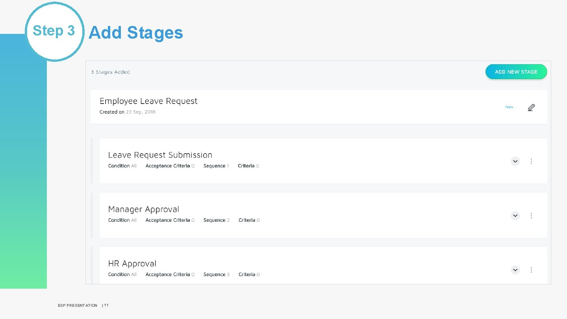This screenshot has width=567, height=319.
Task: Click the ESP PRESENTATION footer text
Action: (x=78, y=305)
